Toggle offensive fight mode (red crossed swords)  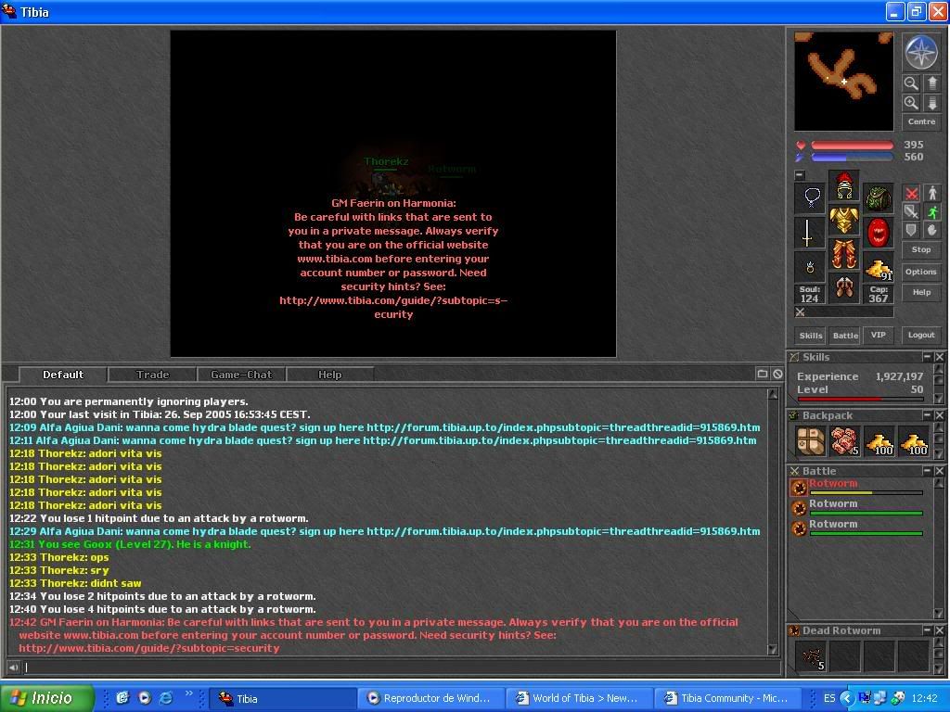[x=911, y=193]
